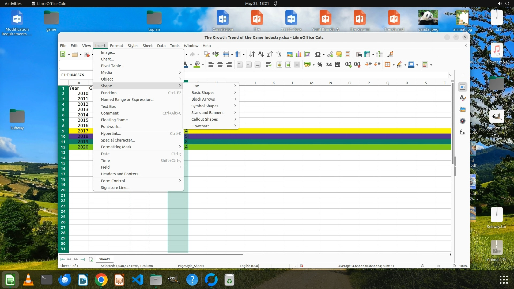
Task: Click the Insert Chart toolbar icon
Action: tap(298, 54)
